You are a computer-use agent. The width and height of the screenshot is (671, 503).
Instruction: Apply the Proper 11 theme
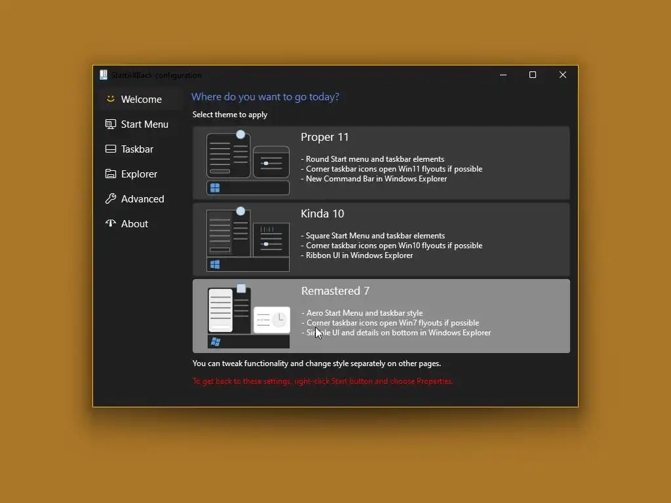381,162
